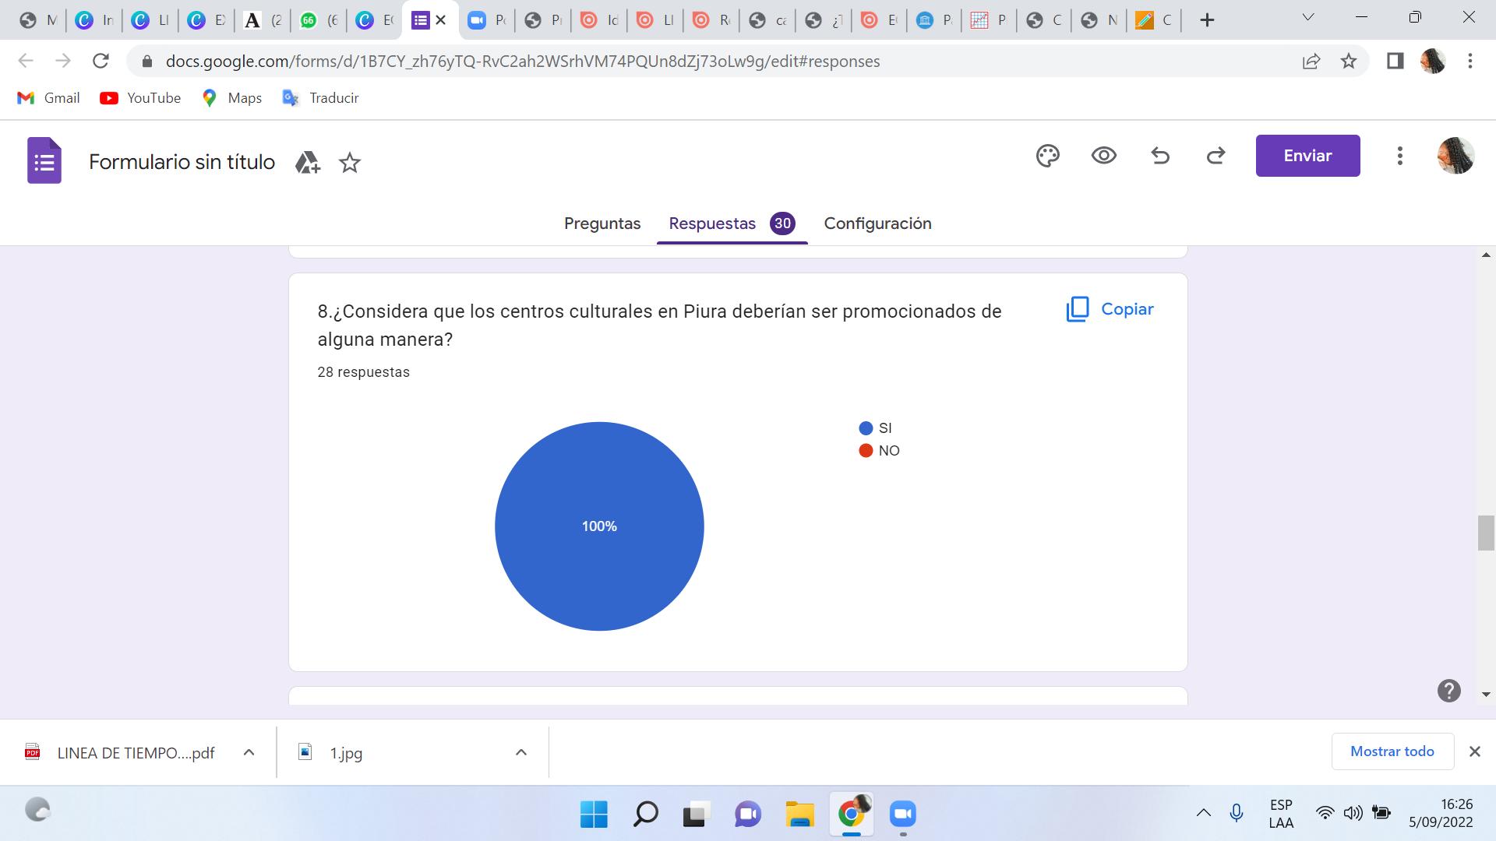Expand the tab search dropdown arrow
This screenshot has width=1496, height=841.
(1308, 17)
